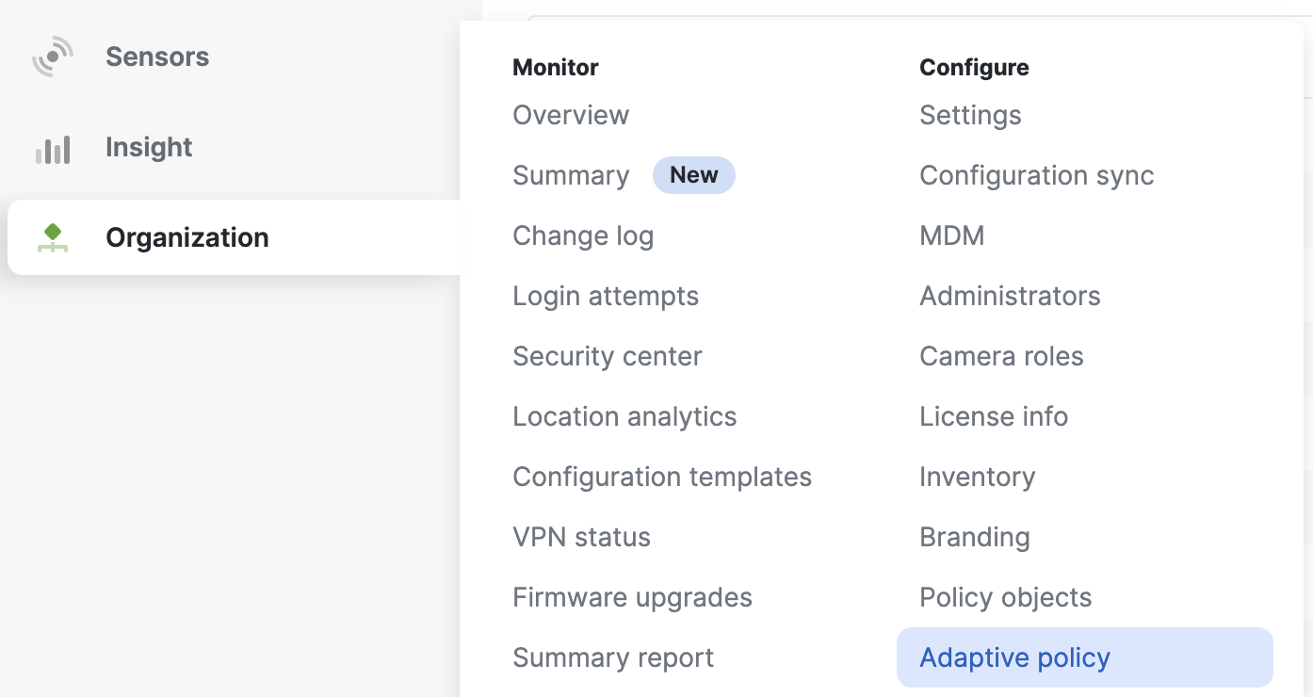This screenshot has height=697, width=1313.
Task: Click the Sensors sidebar icon
Action: [54, 56]
